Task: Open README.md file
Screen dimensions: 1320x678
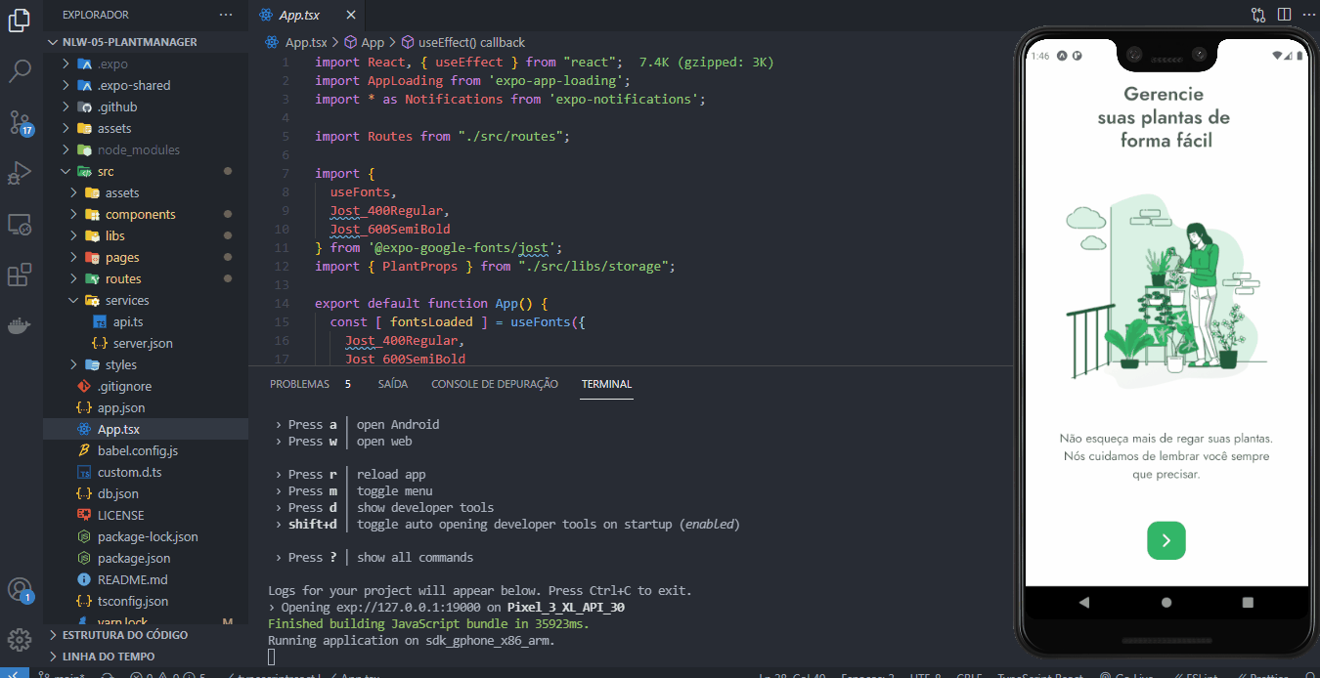Action: (146, 579)
